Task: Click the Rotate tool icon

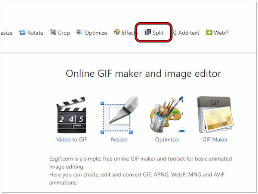Action: click(22, 33)
